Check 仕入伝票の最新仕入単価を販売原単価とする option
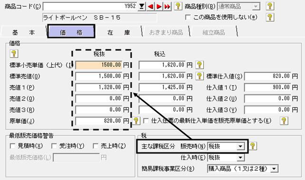The width and height of the screenshot is (305, 180). pos(146,121)
